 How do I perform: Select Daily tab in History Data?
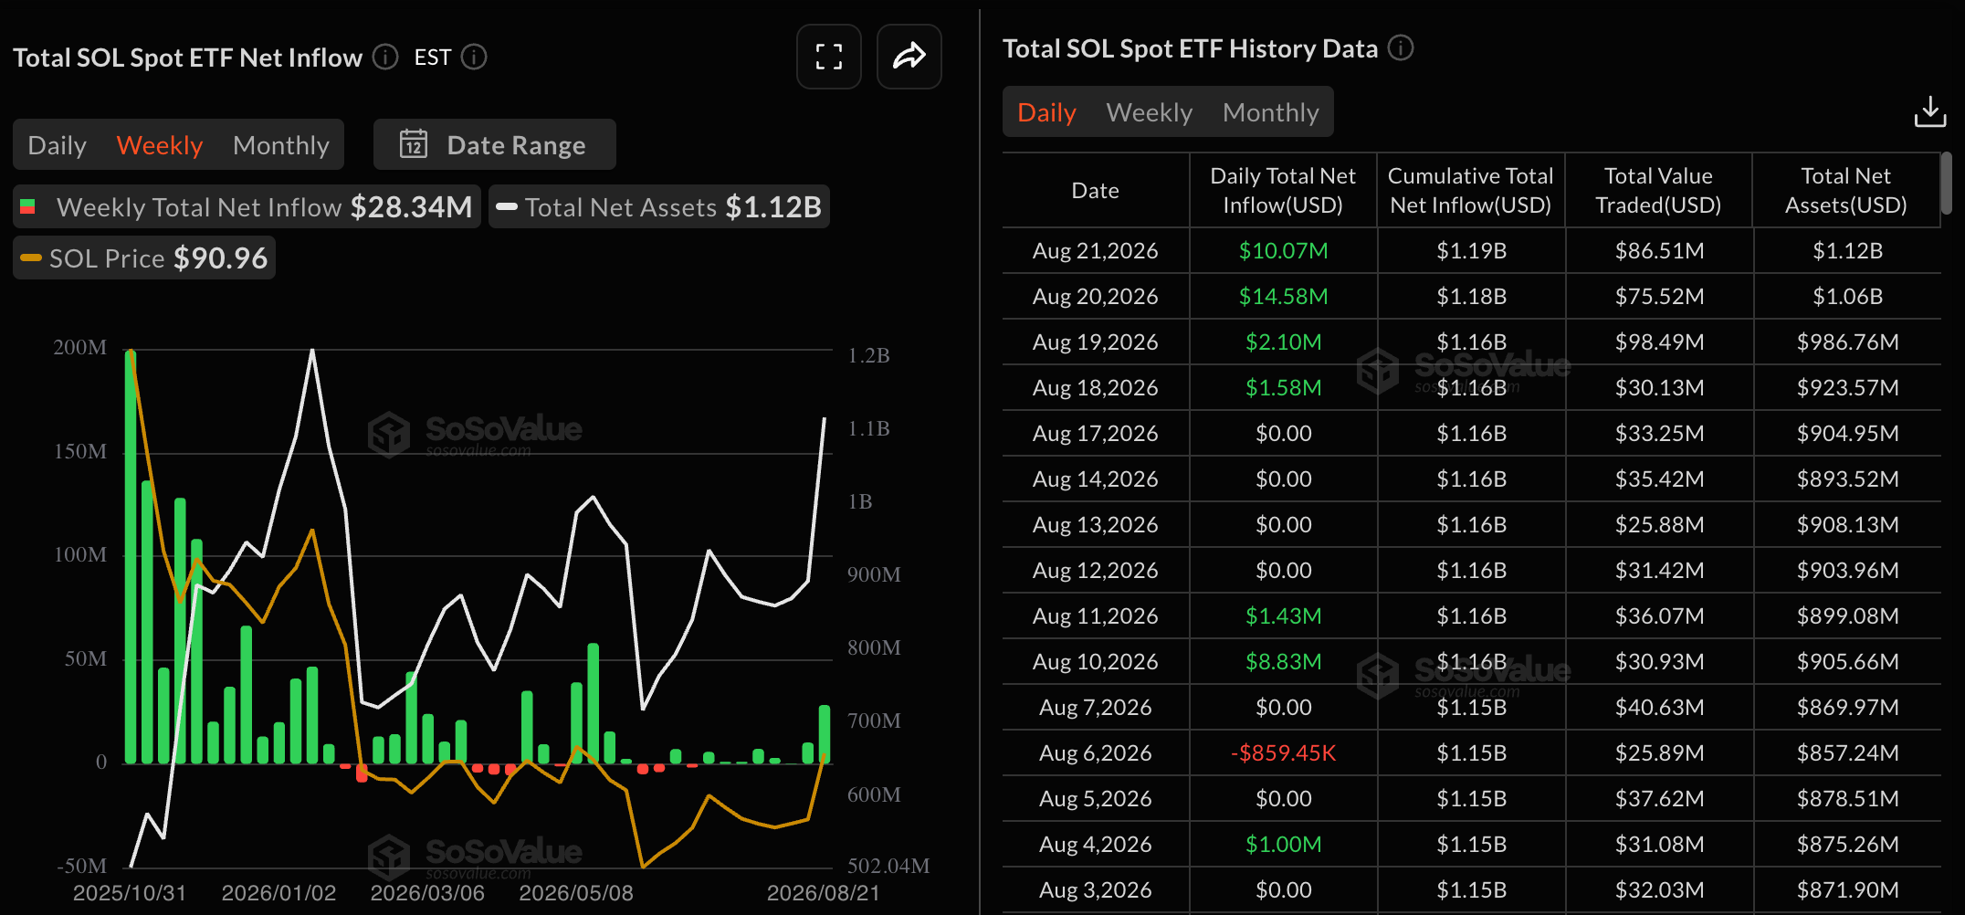point(1046,112)
